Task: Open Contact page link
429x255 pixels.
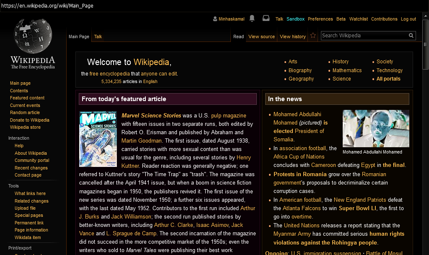Action: click(x=28, y=175)
